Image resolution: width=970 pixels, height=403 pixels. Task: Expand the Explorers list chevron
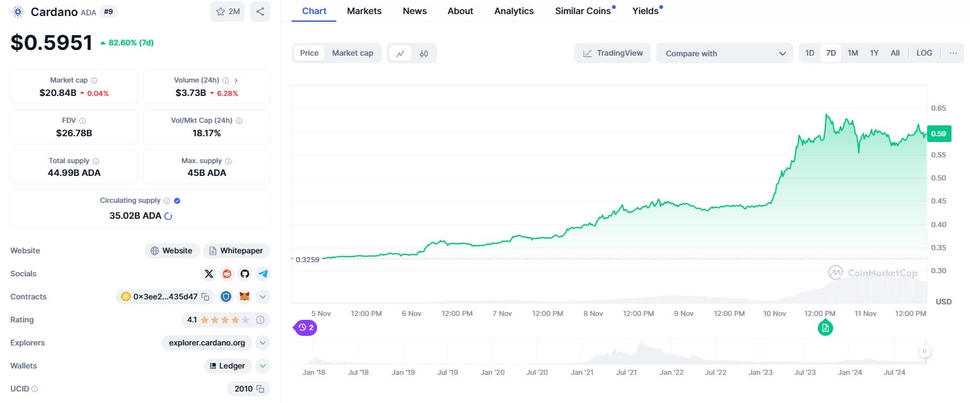click(x=263, y=343)
